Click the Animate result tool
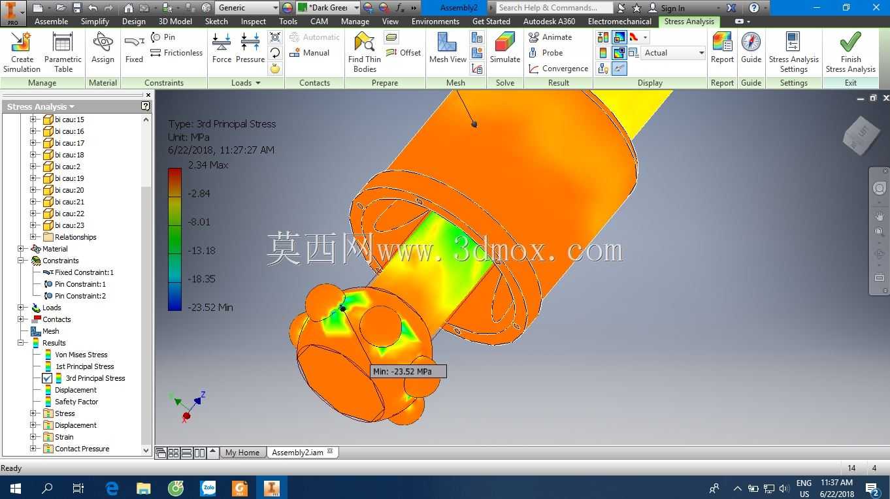The width and height of the screenshot is (890, 499). point(550,37)
